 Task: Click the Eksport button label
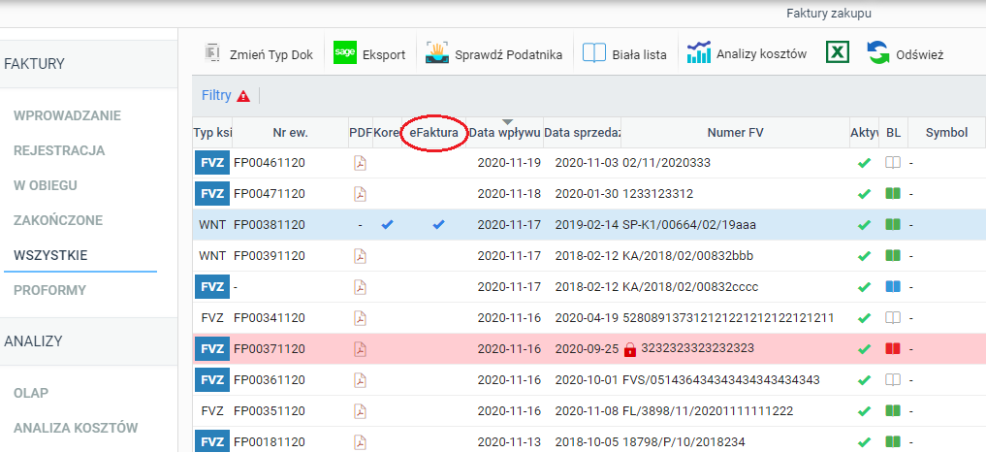(384, 54)
